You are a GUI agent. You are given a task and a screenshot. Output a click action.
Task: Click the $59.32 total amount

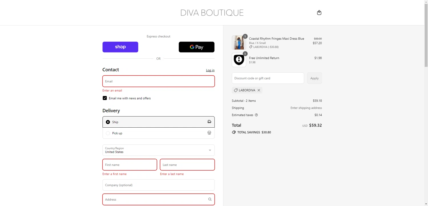click(315, 125)
